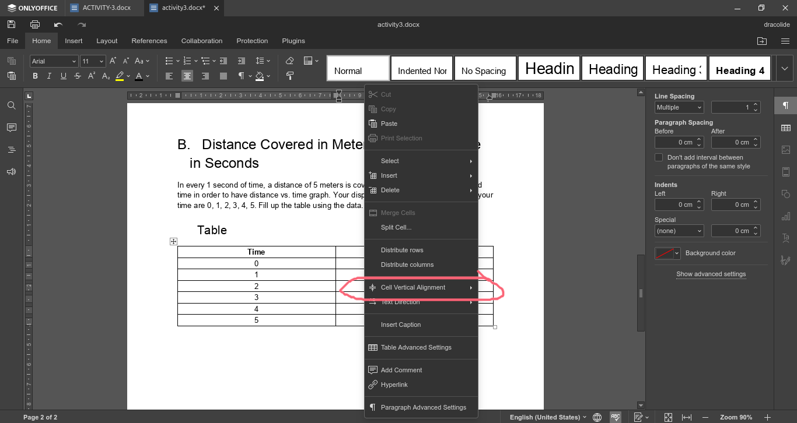797x423 pixels.
Task: Click the Before paragraph spacing input field
Action: click(676, 142)
